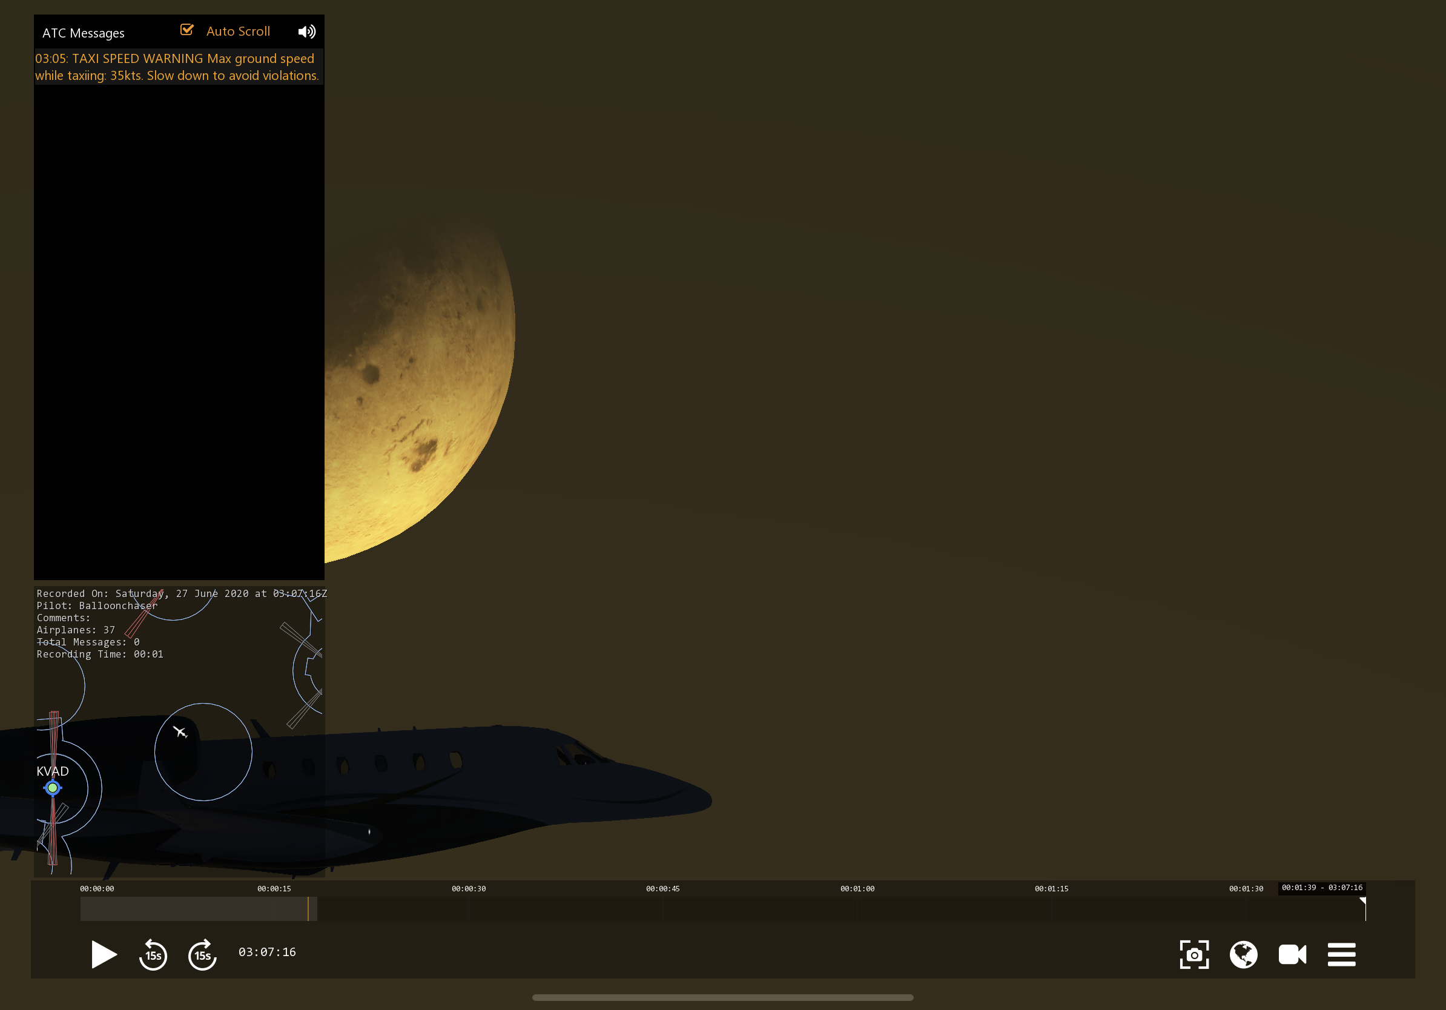Seek timeline to 00:00:30 mark
The image size is (1446, 1010).
coord(469,909)
